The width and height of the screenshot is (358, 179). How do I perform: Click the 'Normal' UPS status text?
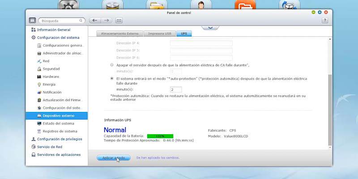(115, 130)
